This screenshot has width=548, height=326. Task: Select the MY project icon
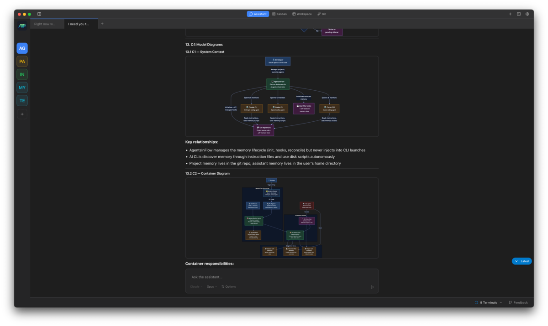[22, 87]
